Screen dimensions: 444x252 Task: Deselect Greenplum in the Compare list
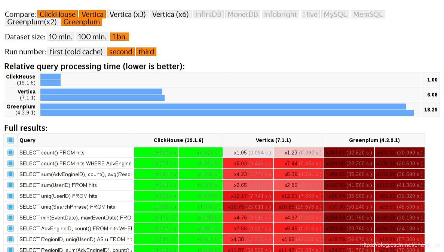click(x=82, y=22)
